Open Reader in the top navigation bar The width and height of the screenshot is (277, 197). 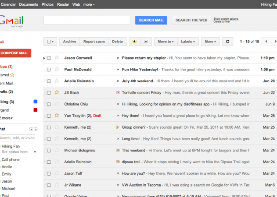63,4
